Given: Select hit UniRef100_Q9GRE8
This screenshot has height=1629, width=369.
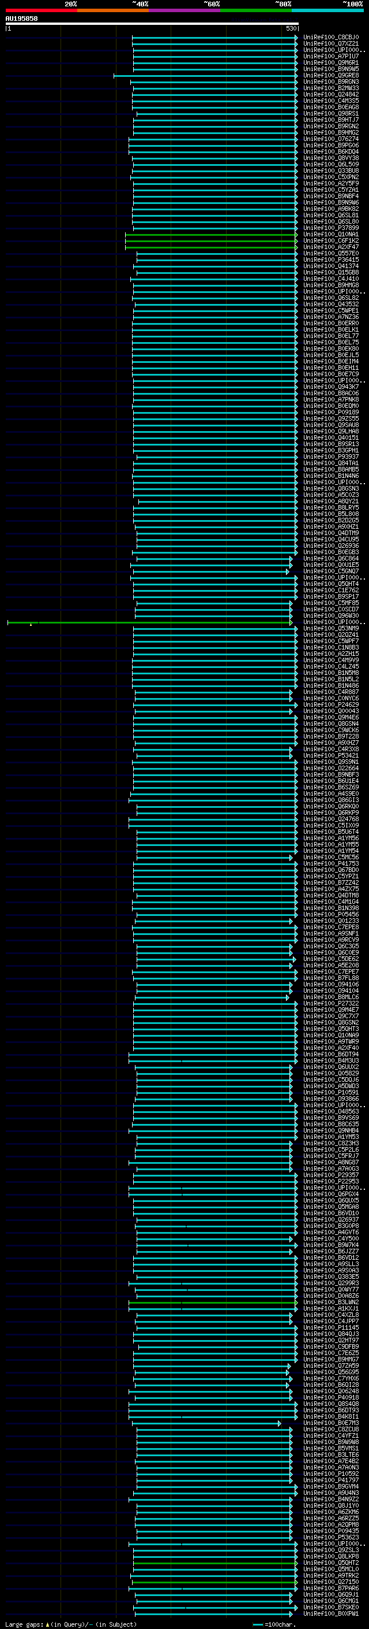Looking at the screenshot, I should [331, 75].
